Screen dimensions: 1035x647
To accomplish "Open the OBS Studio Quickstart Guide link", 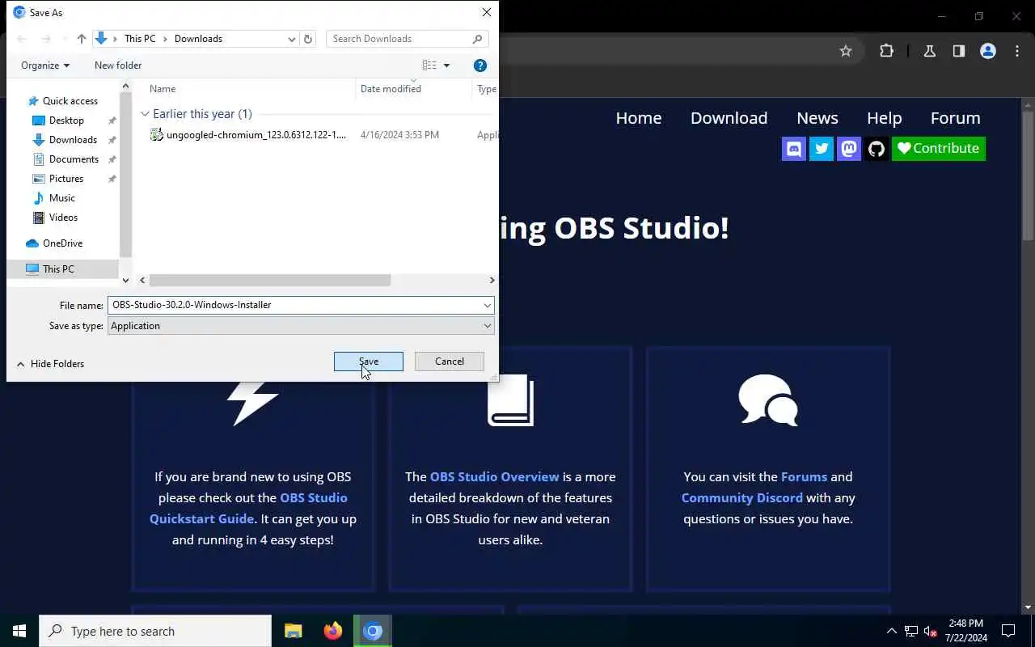I will tap(248, 508).
